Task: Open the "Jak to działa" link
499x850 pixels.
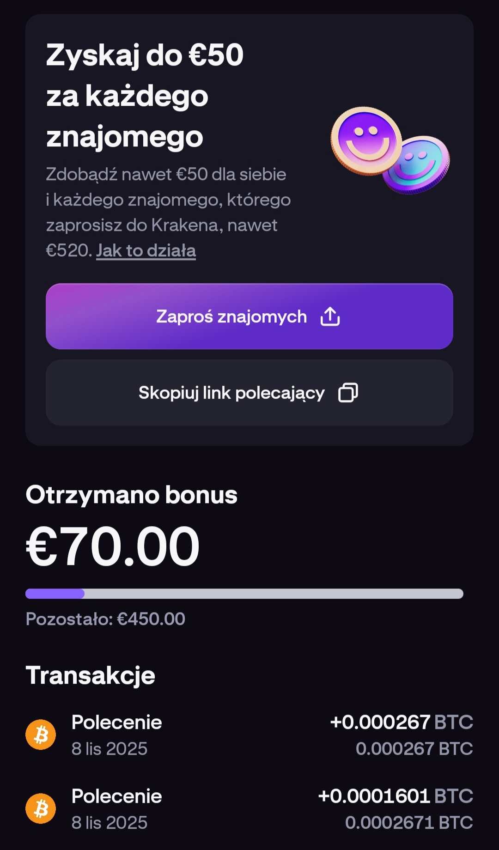Action: pos(146,251)
